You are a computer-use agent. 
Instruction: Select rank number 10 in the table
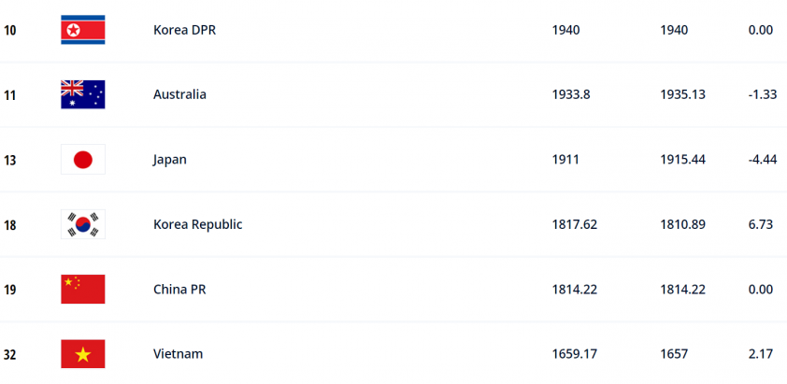(x=9, y=31)
